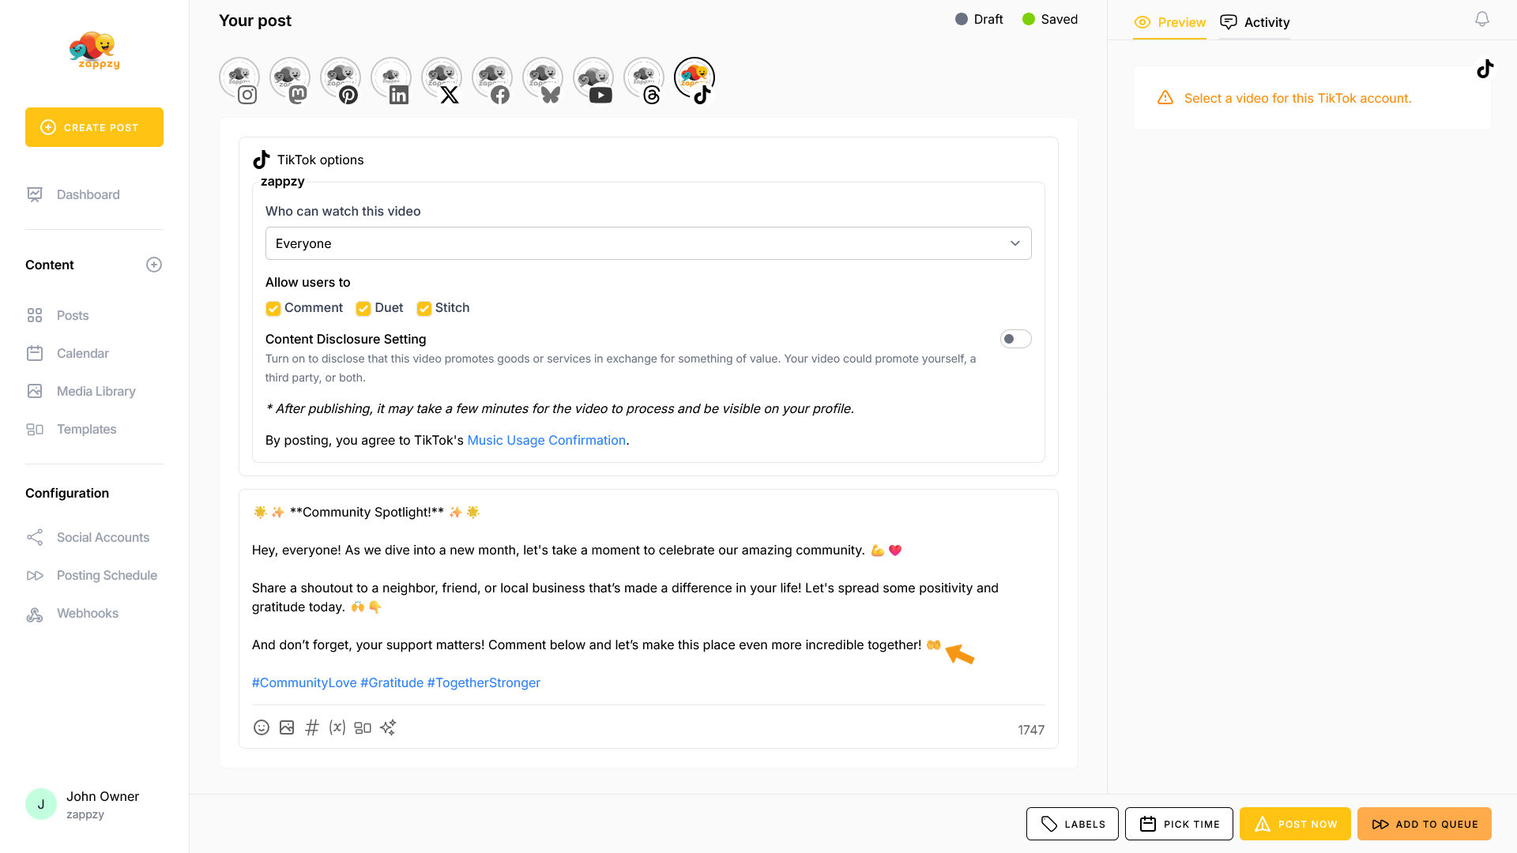
Task: Open the hashtag picker icon
Action: point(312,727)
